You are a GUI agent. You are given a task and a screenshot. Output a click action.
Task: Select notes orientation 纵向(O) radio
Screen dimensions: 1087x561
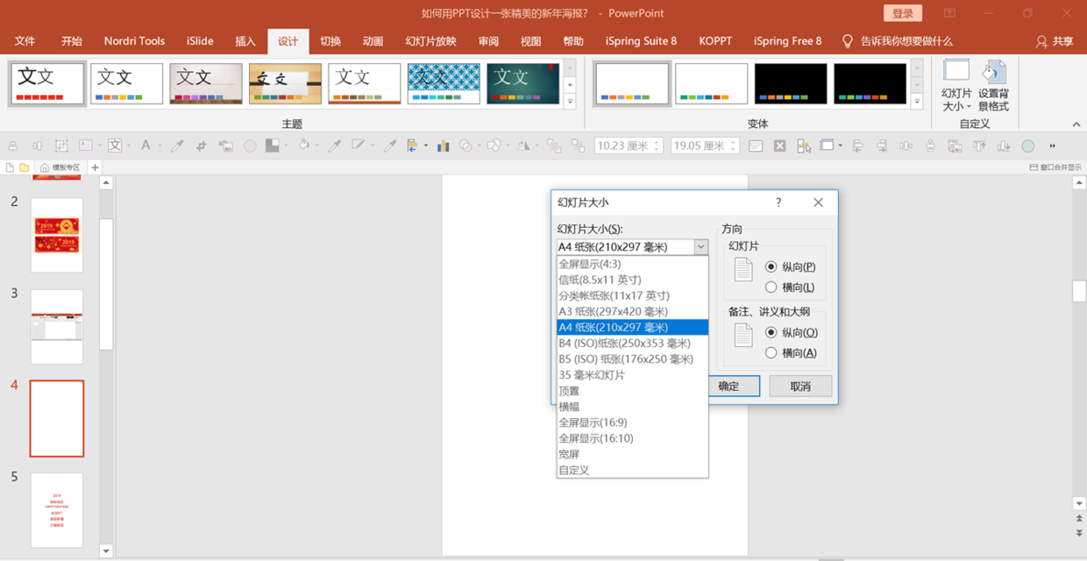pyautogui.click(x=771, y=332)
